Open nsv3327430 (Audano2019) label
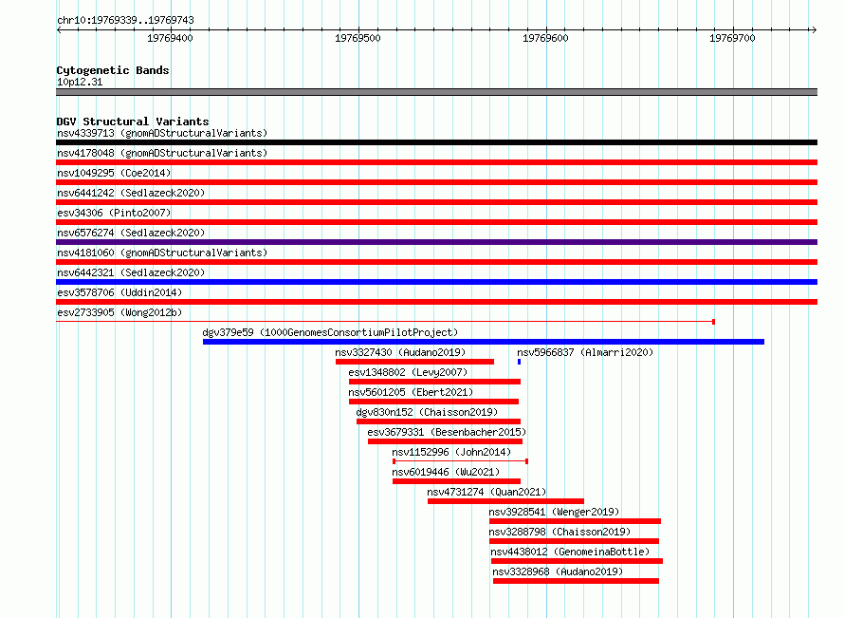The image size is (844, 618). pos(400,352)
